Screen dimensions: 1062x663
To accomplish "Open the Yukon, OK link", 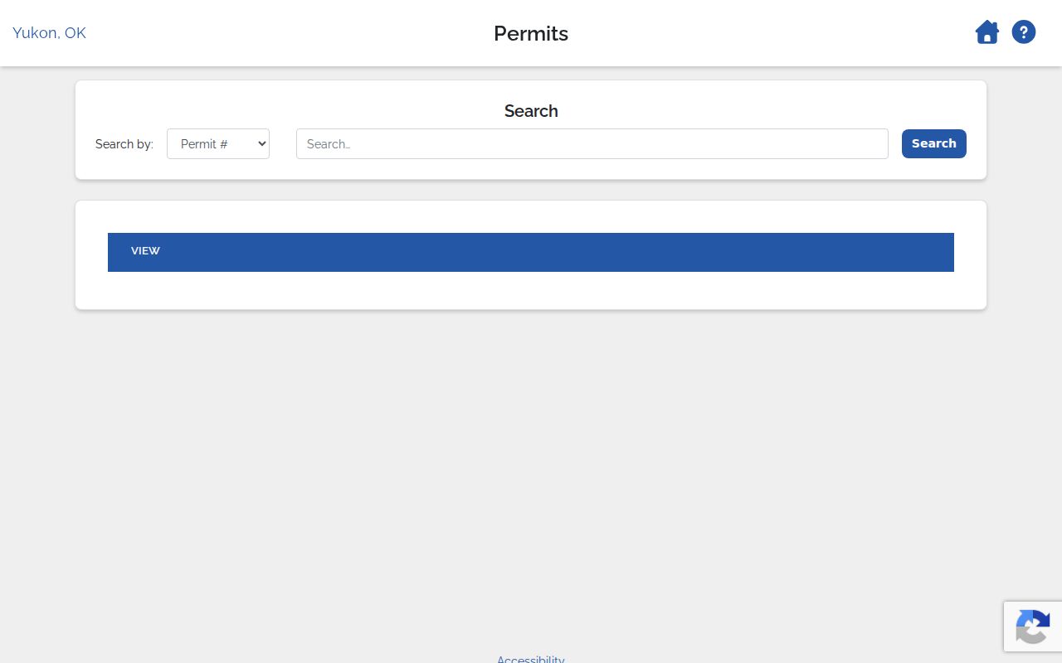I will pyautogui.click(x=49, y=32).
